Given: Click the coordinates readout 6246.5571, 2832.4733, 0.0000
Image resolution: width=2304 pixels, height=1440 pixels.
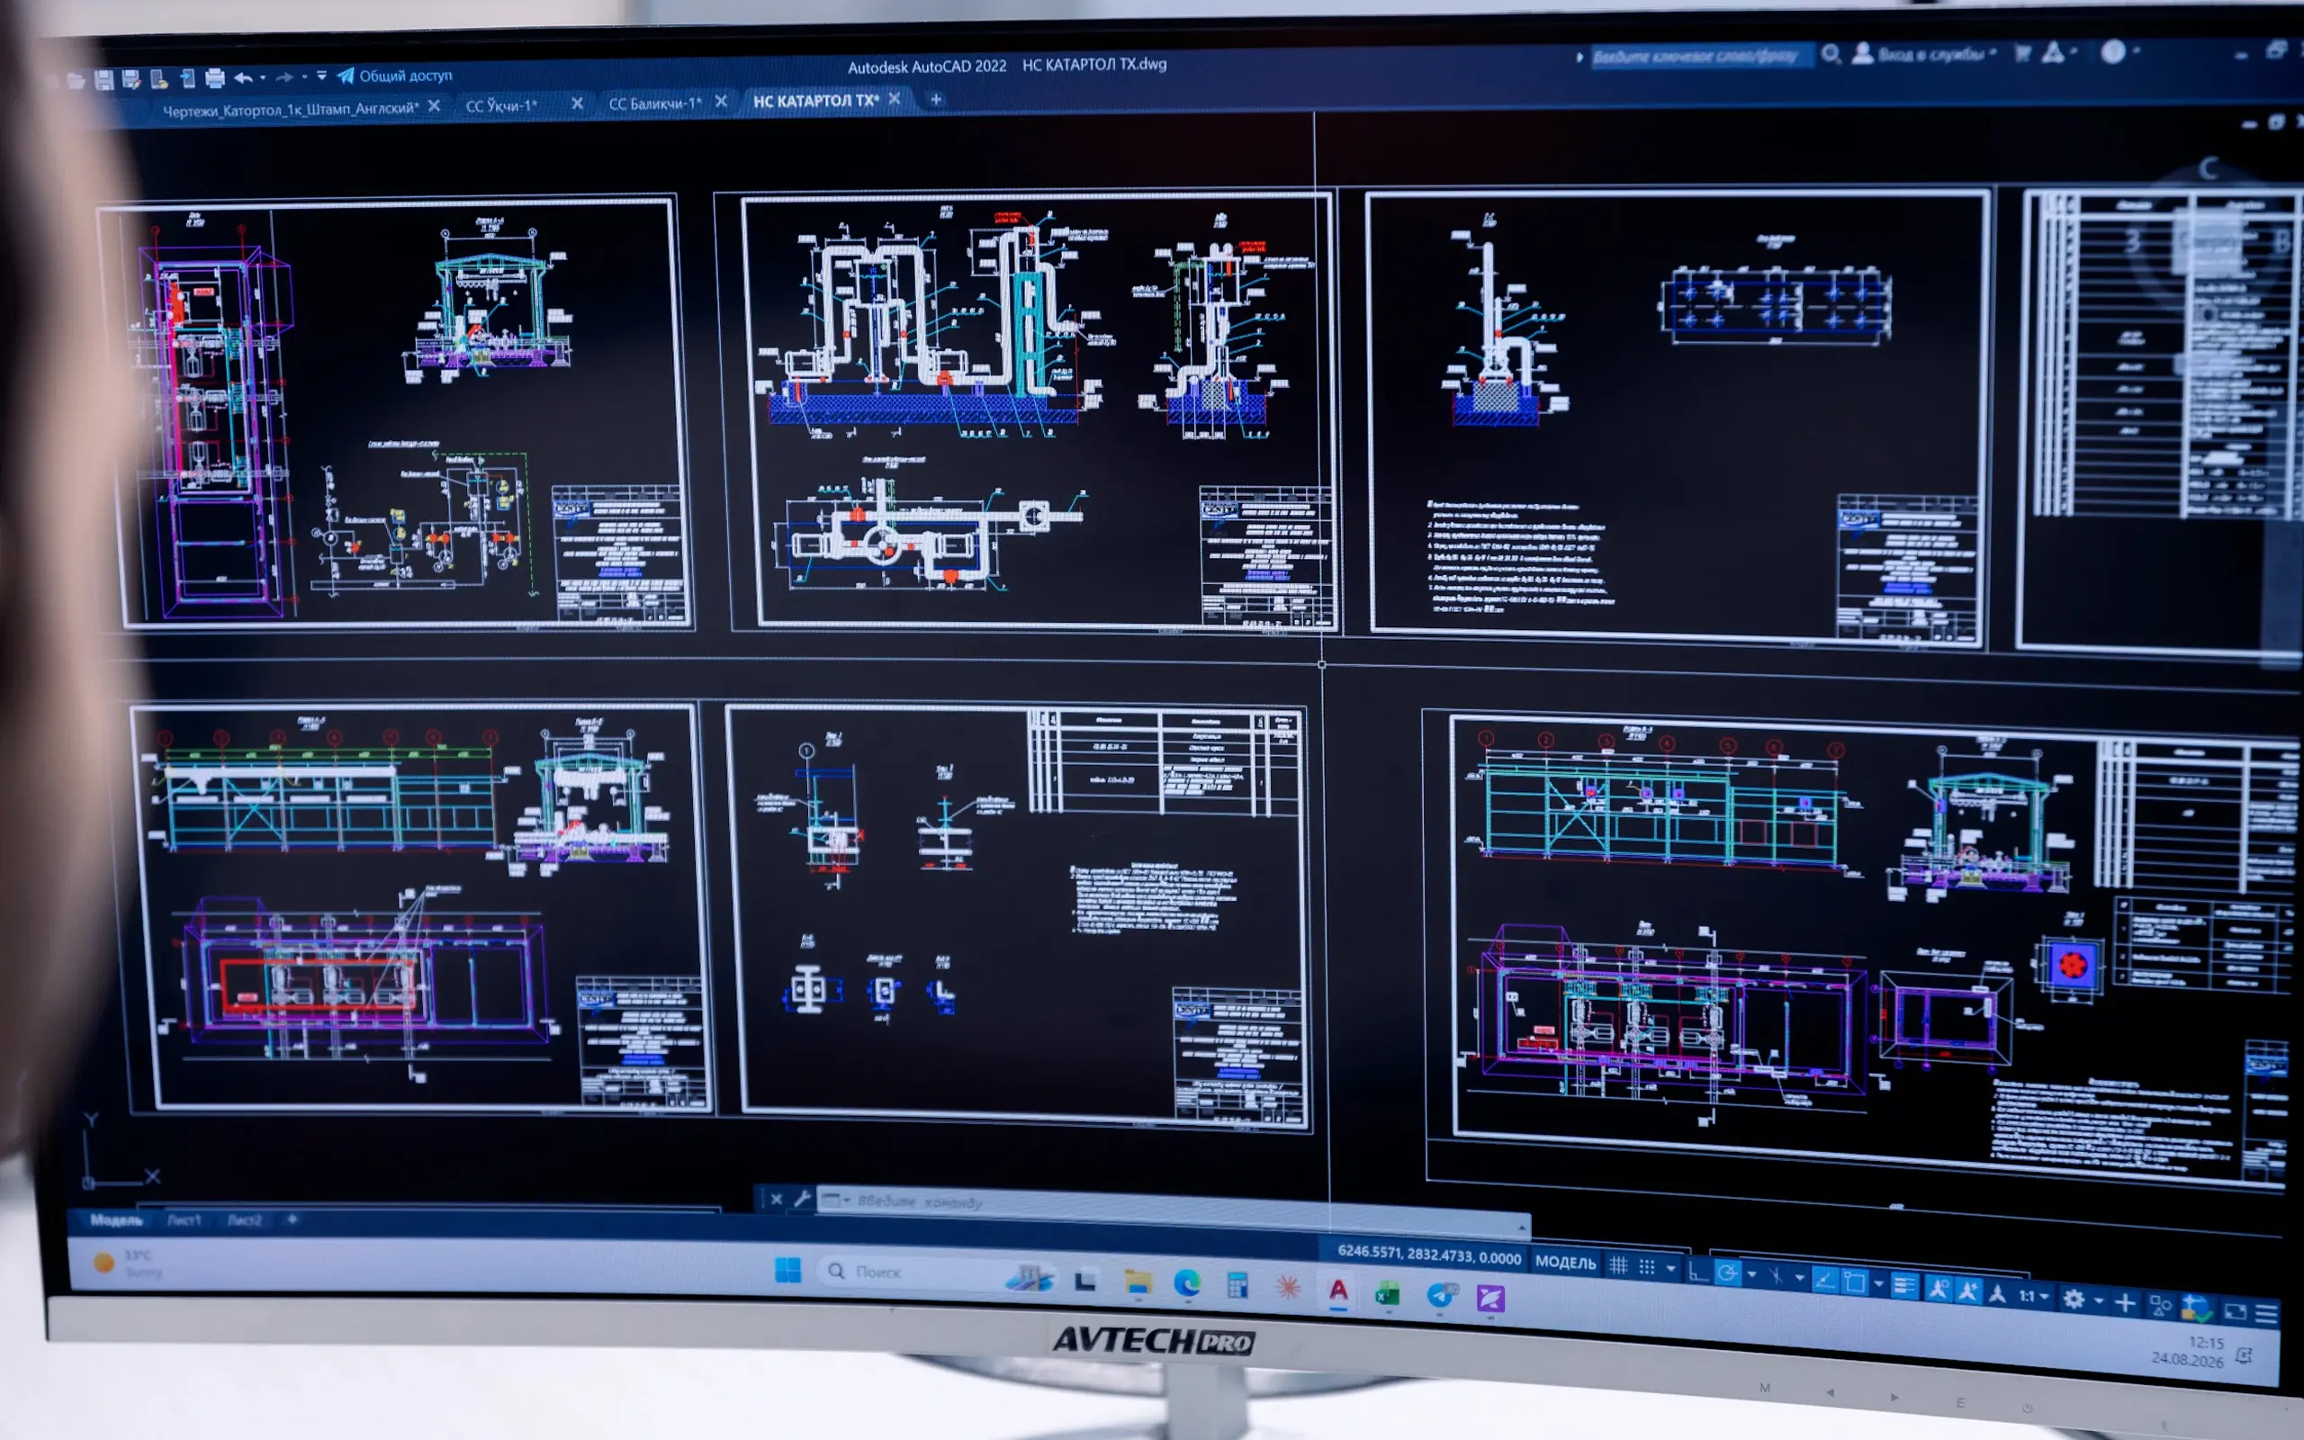Looking at the screenshot, I should click(x=1429, y=1255).
